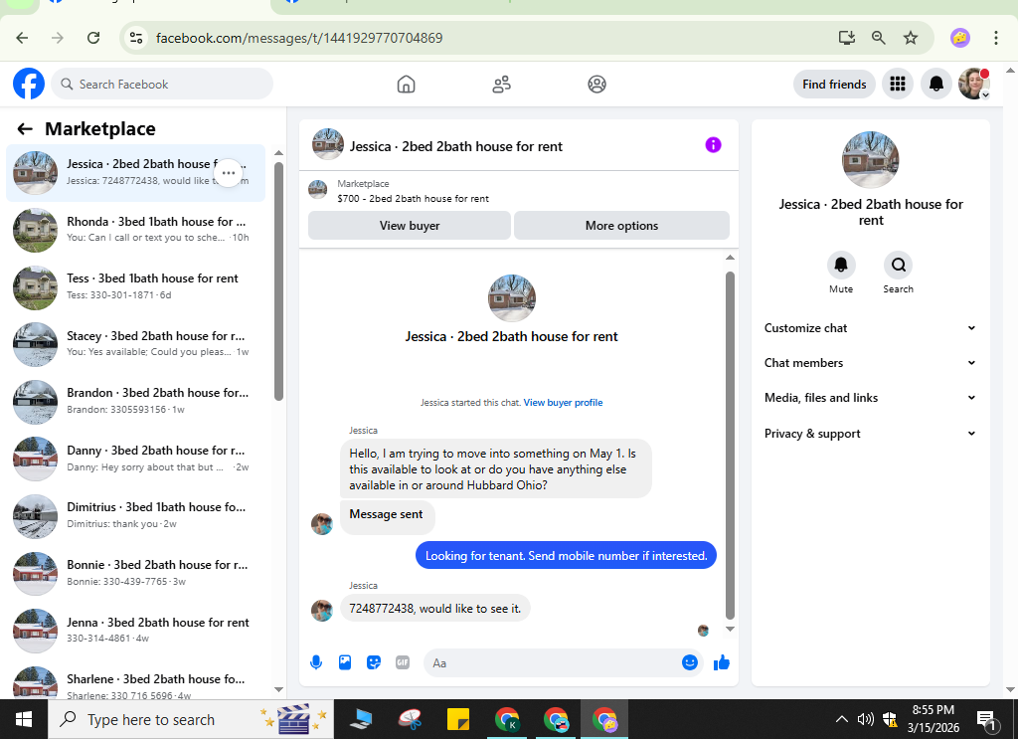Open Stacey 3bed 2bath house conversation
The image size is (1018, 739).
coord(135,344)
